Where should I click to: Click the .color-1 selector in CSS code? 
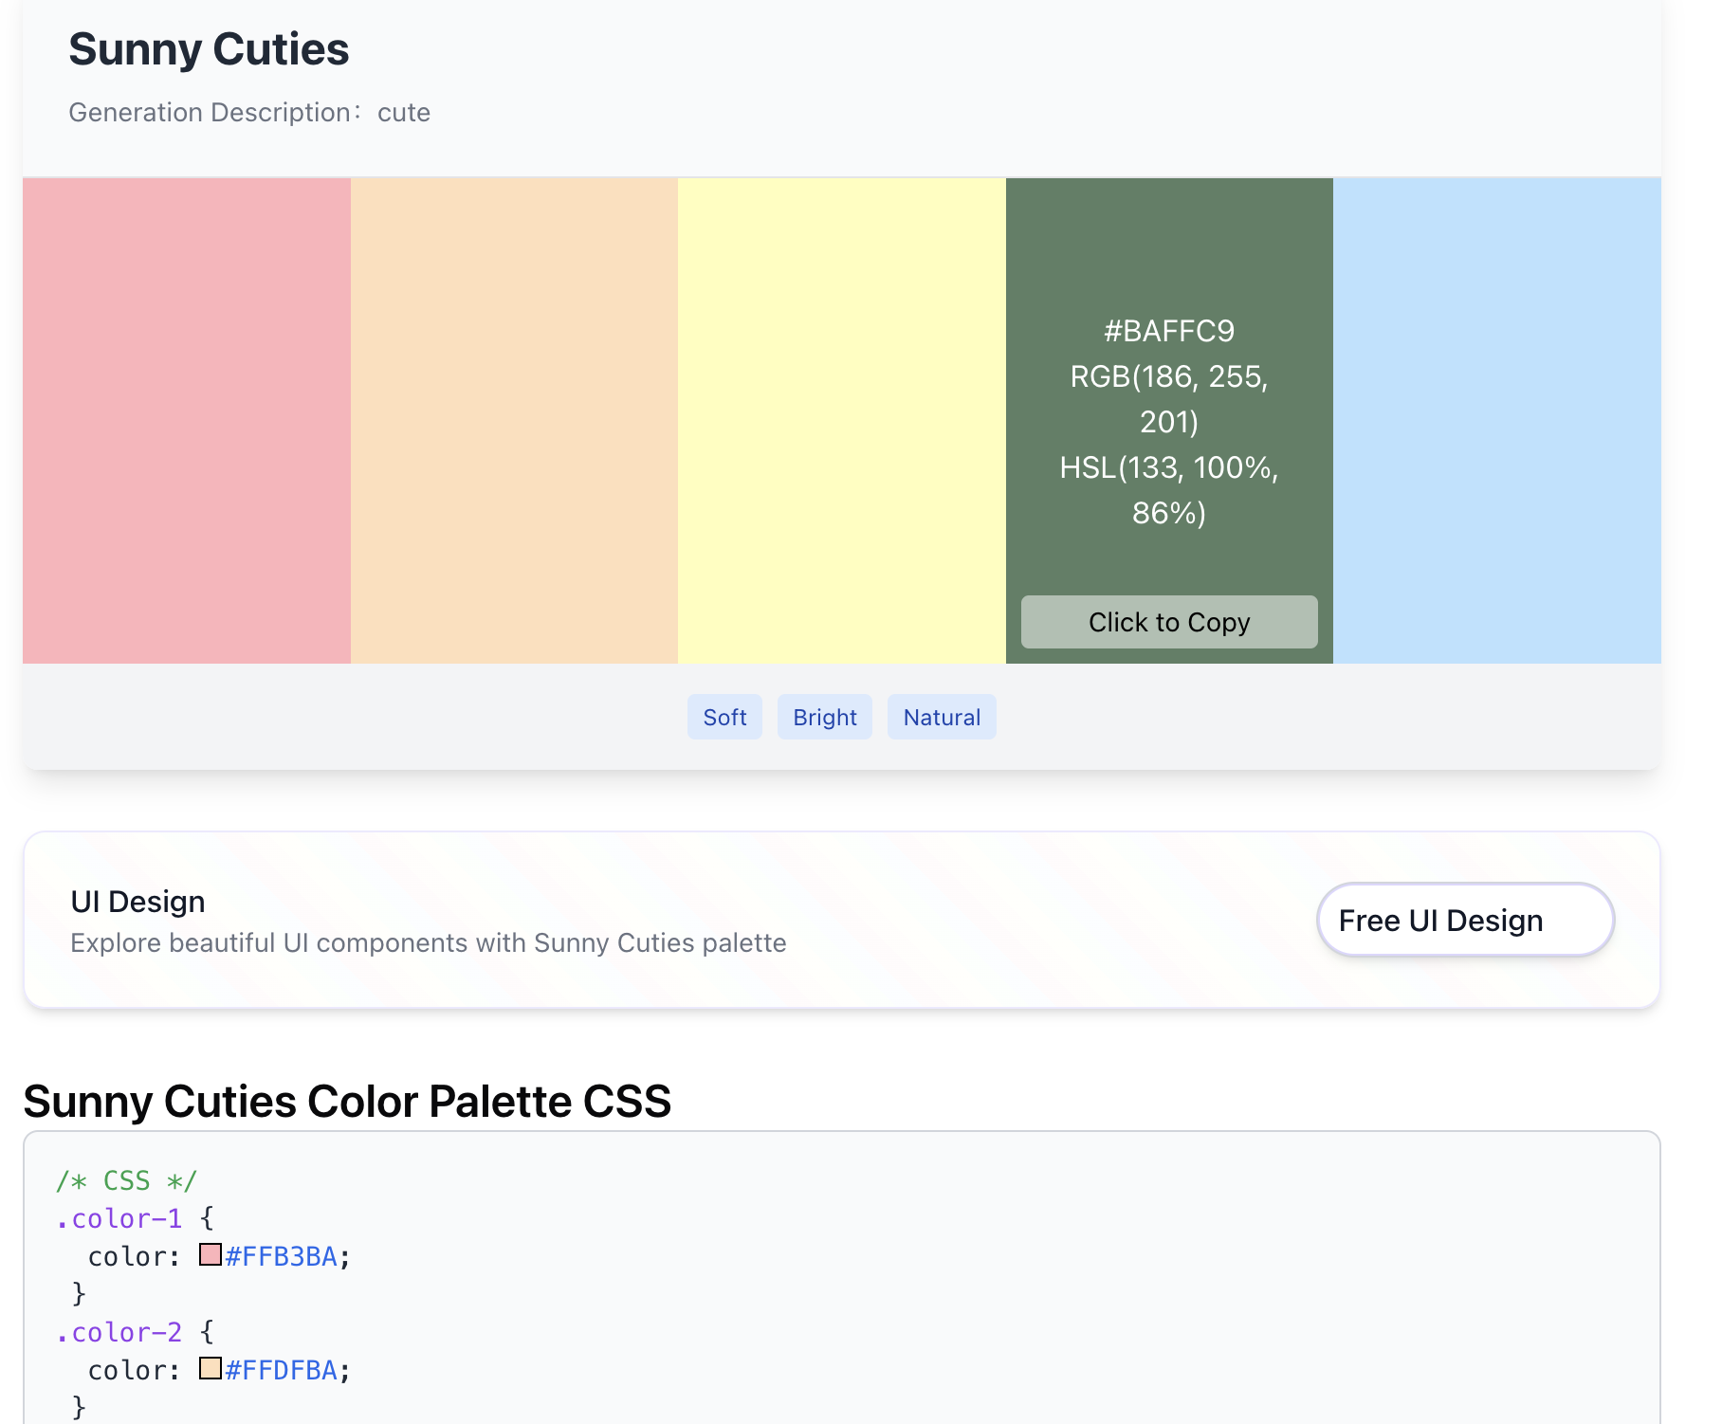[x=118, y=1218]
